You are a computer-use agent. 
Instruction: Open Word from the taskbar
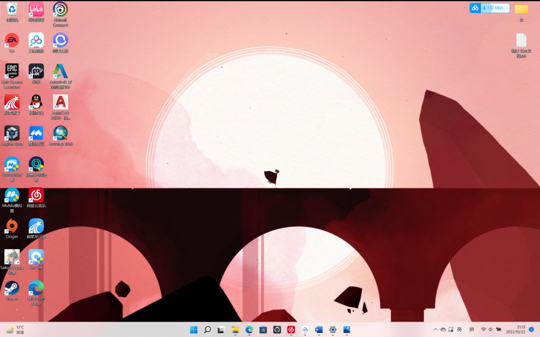click(318, 330)
